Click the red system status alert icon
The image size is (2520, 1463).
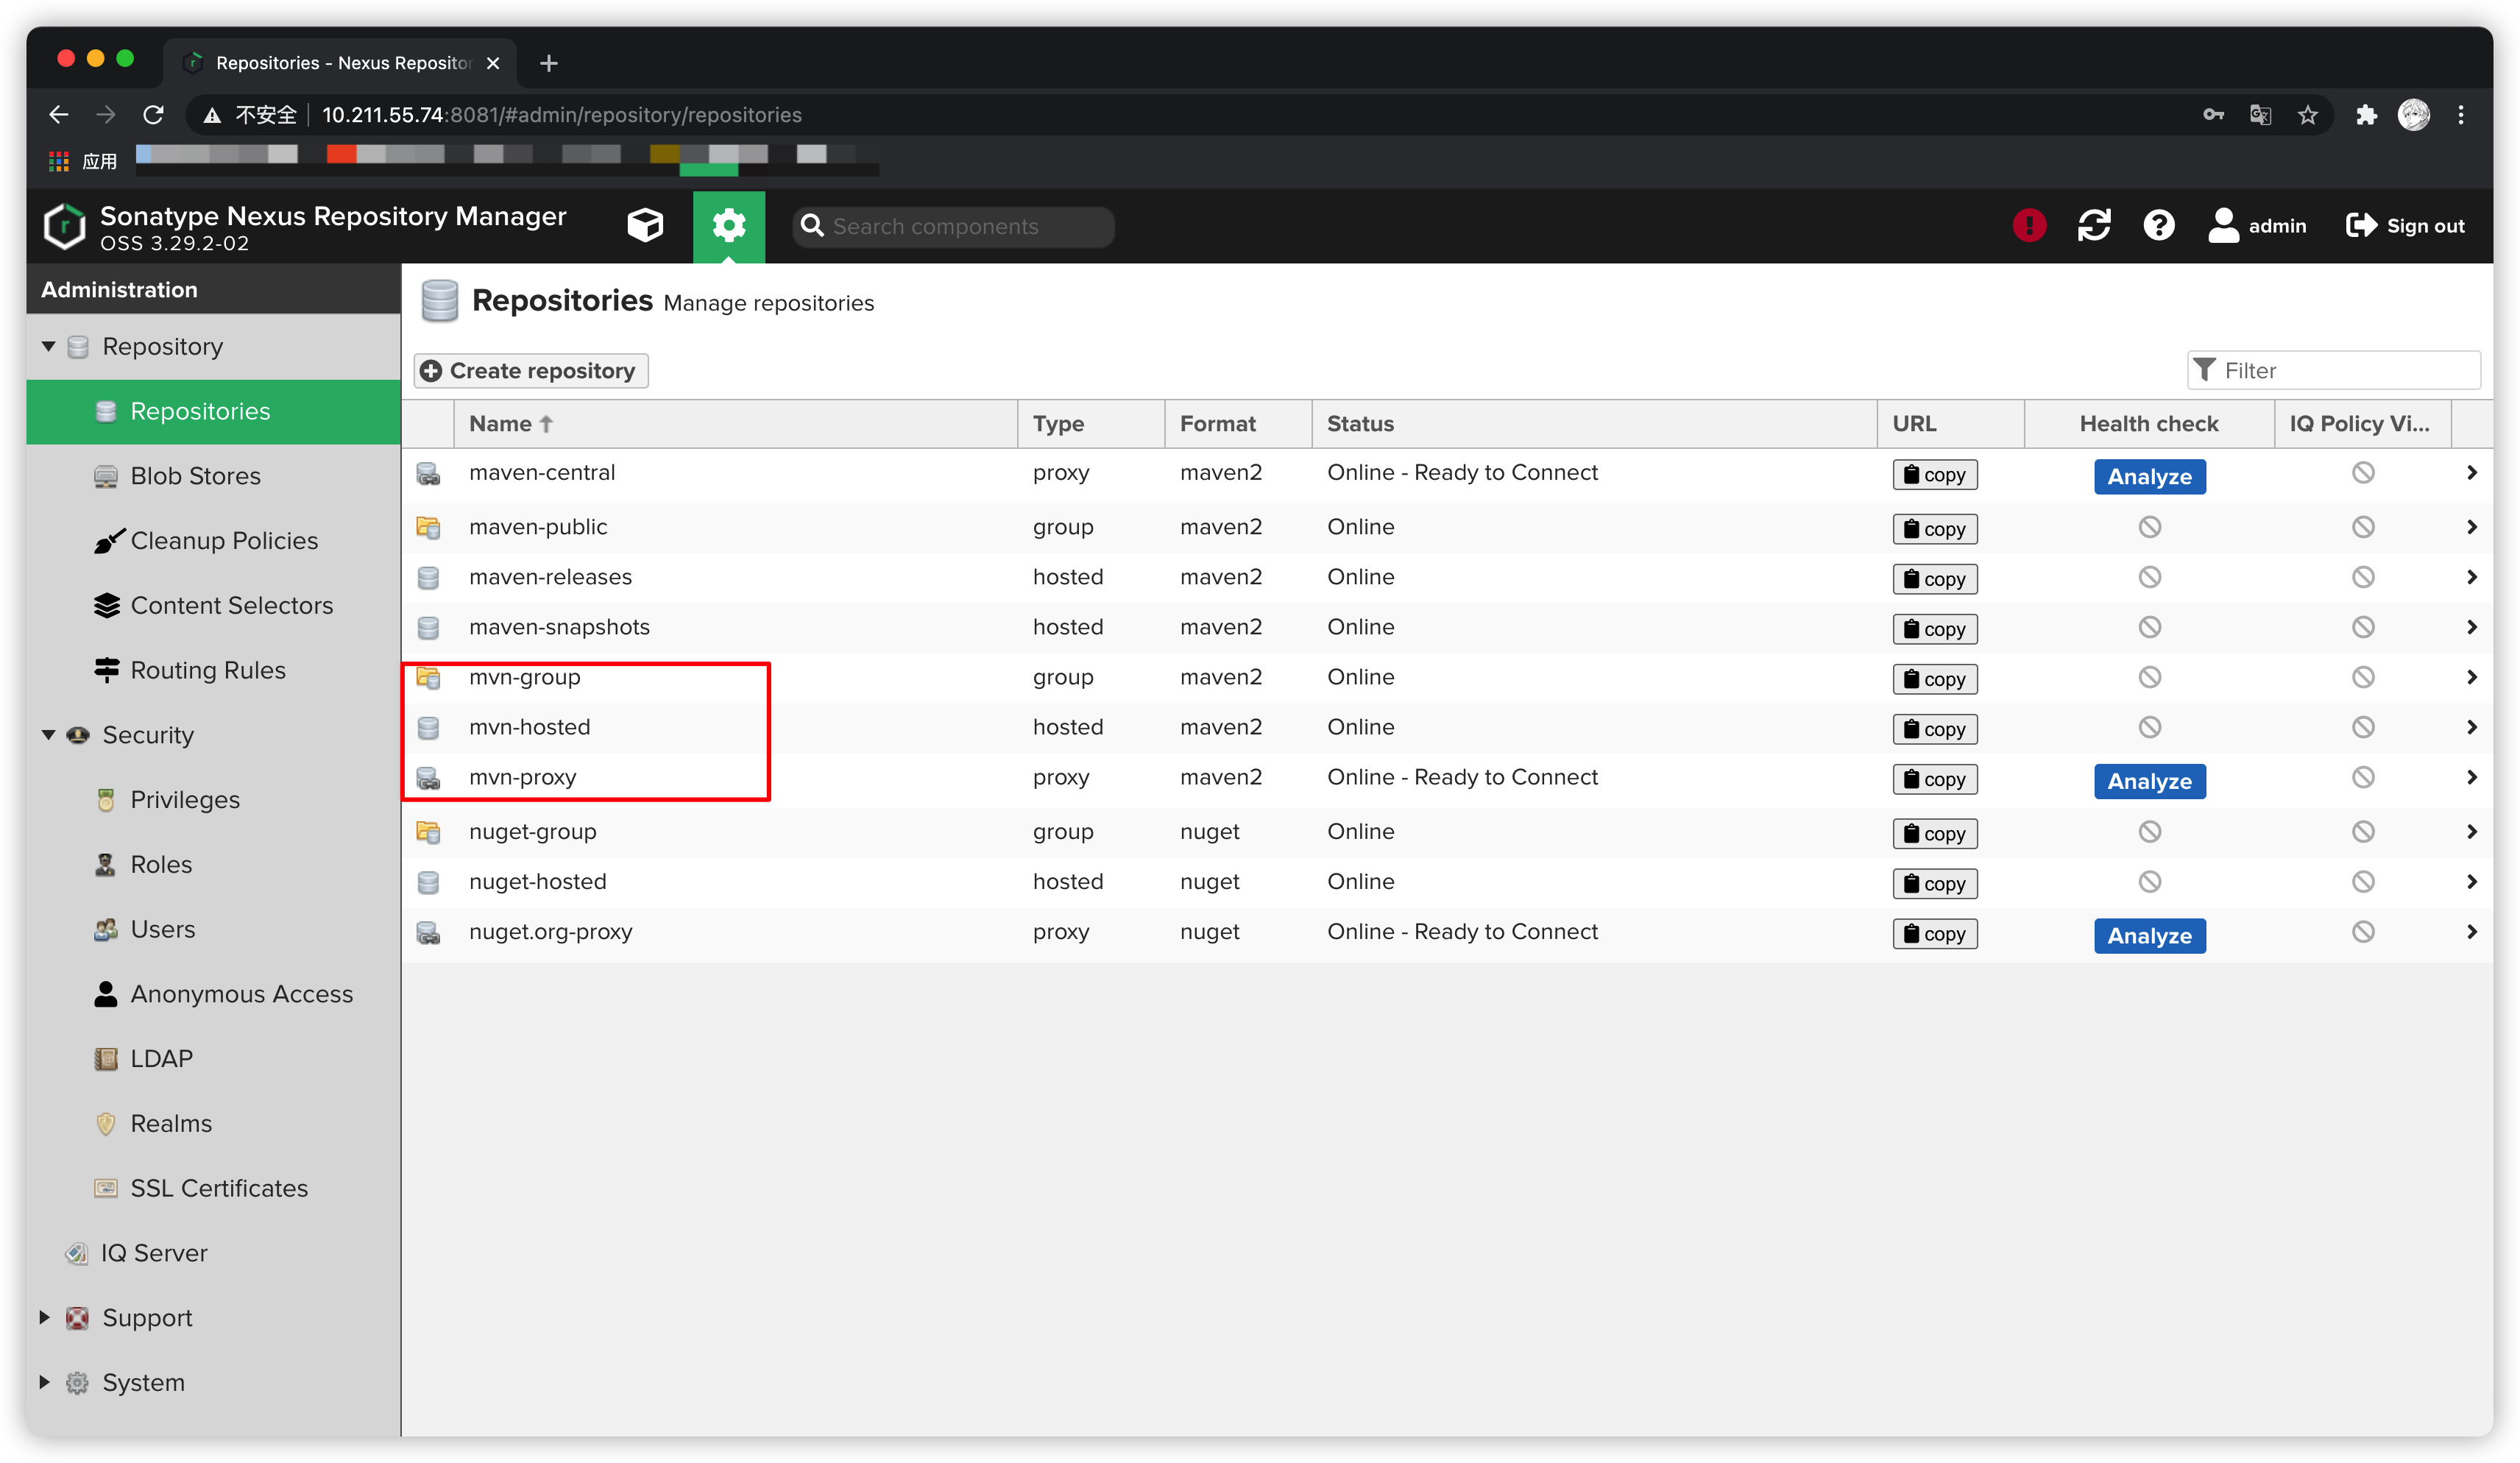click(x=2028, y=226)
